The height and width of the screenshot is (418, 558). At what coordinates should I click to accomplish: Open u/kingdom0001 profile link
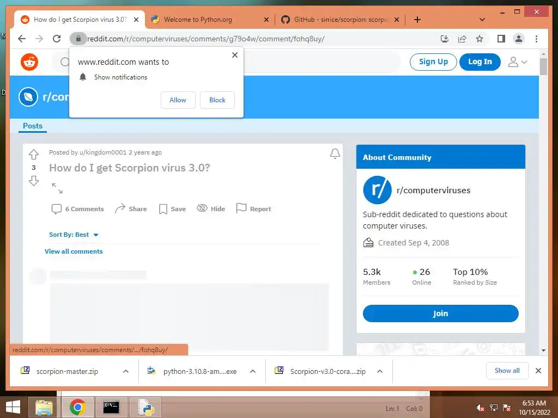(x=103, y=152)
